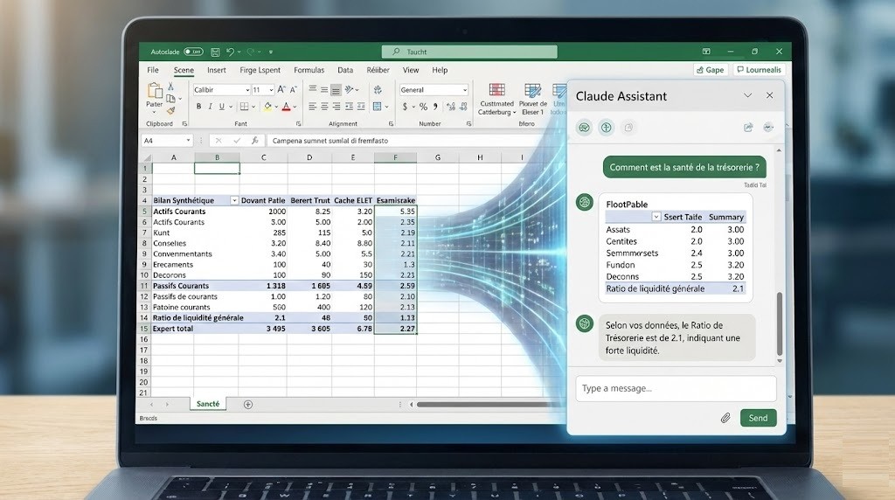Open the Name Box dropdown showing A4
The width and height of the screenshot is (895, 500).
(188, 141)
